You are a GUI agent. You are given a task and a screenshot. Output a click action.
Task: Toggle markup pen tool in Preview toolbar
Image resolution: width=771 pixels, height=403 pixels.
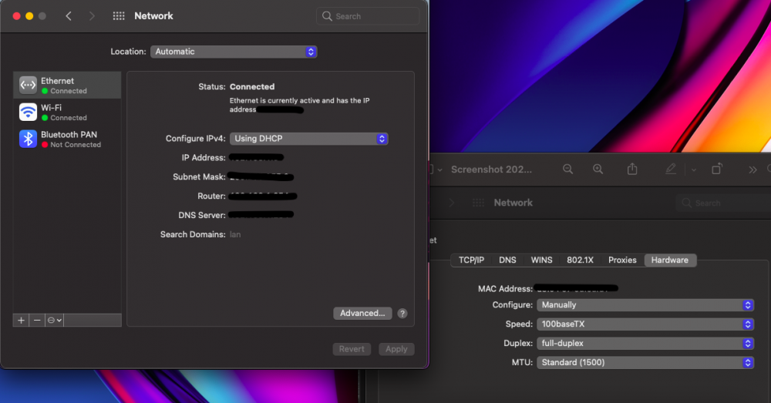click(x=671, y=169)
